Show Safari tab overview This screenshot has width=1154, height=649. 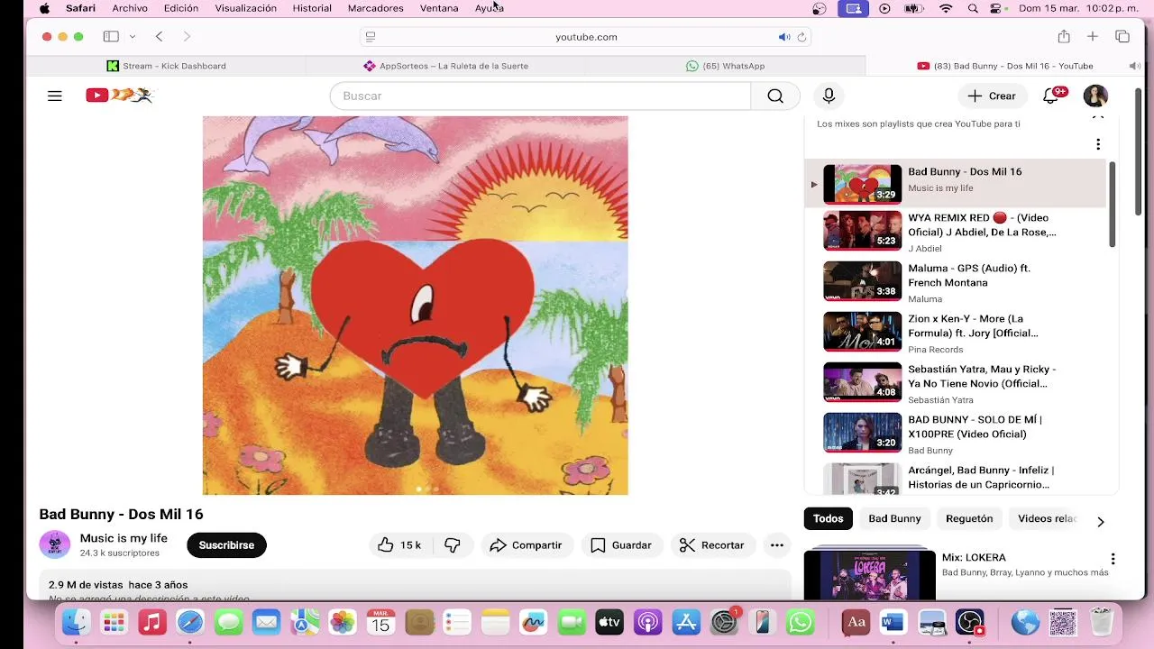click(1122, 37)
